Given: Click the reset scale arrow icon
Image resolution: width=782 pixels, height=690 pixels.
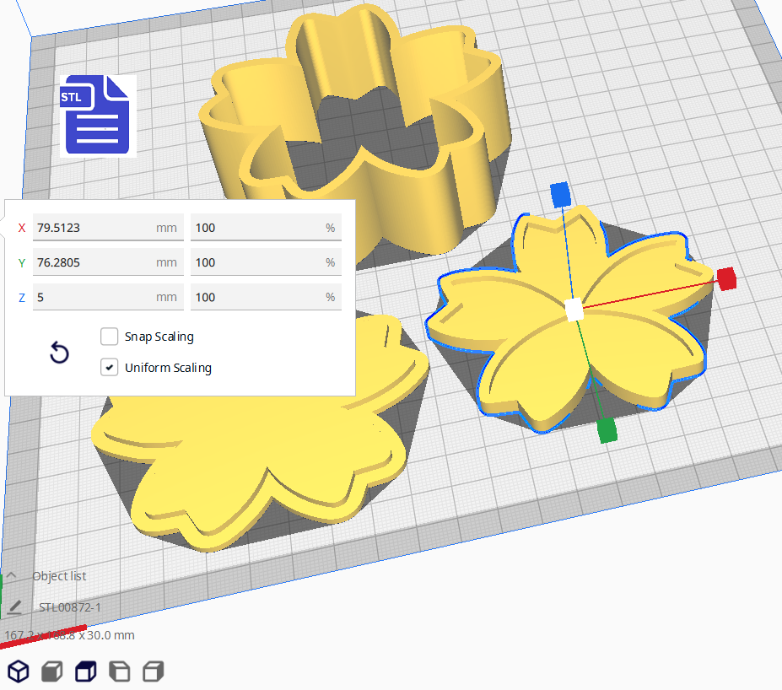Looking at the screenshot, I should pos(59,353).
